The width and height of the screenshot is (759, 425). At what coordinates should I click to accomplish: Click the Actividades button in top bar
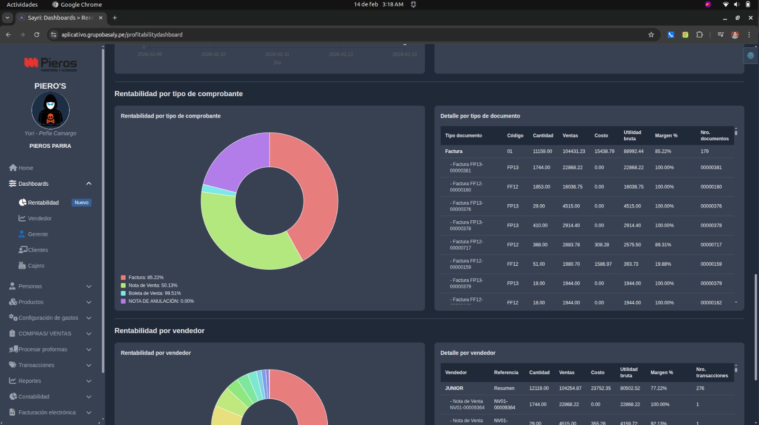(22, 4)
